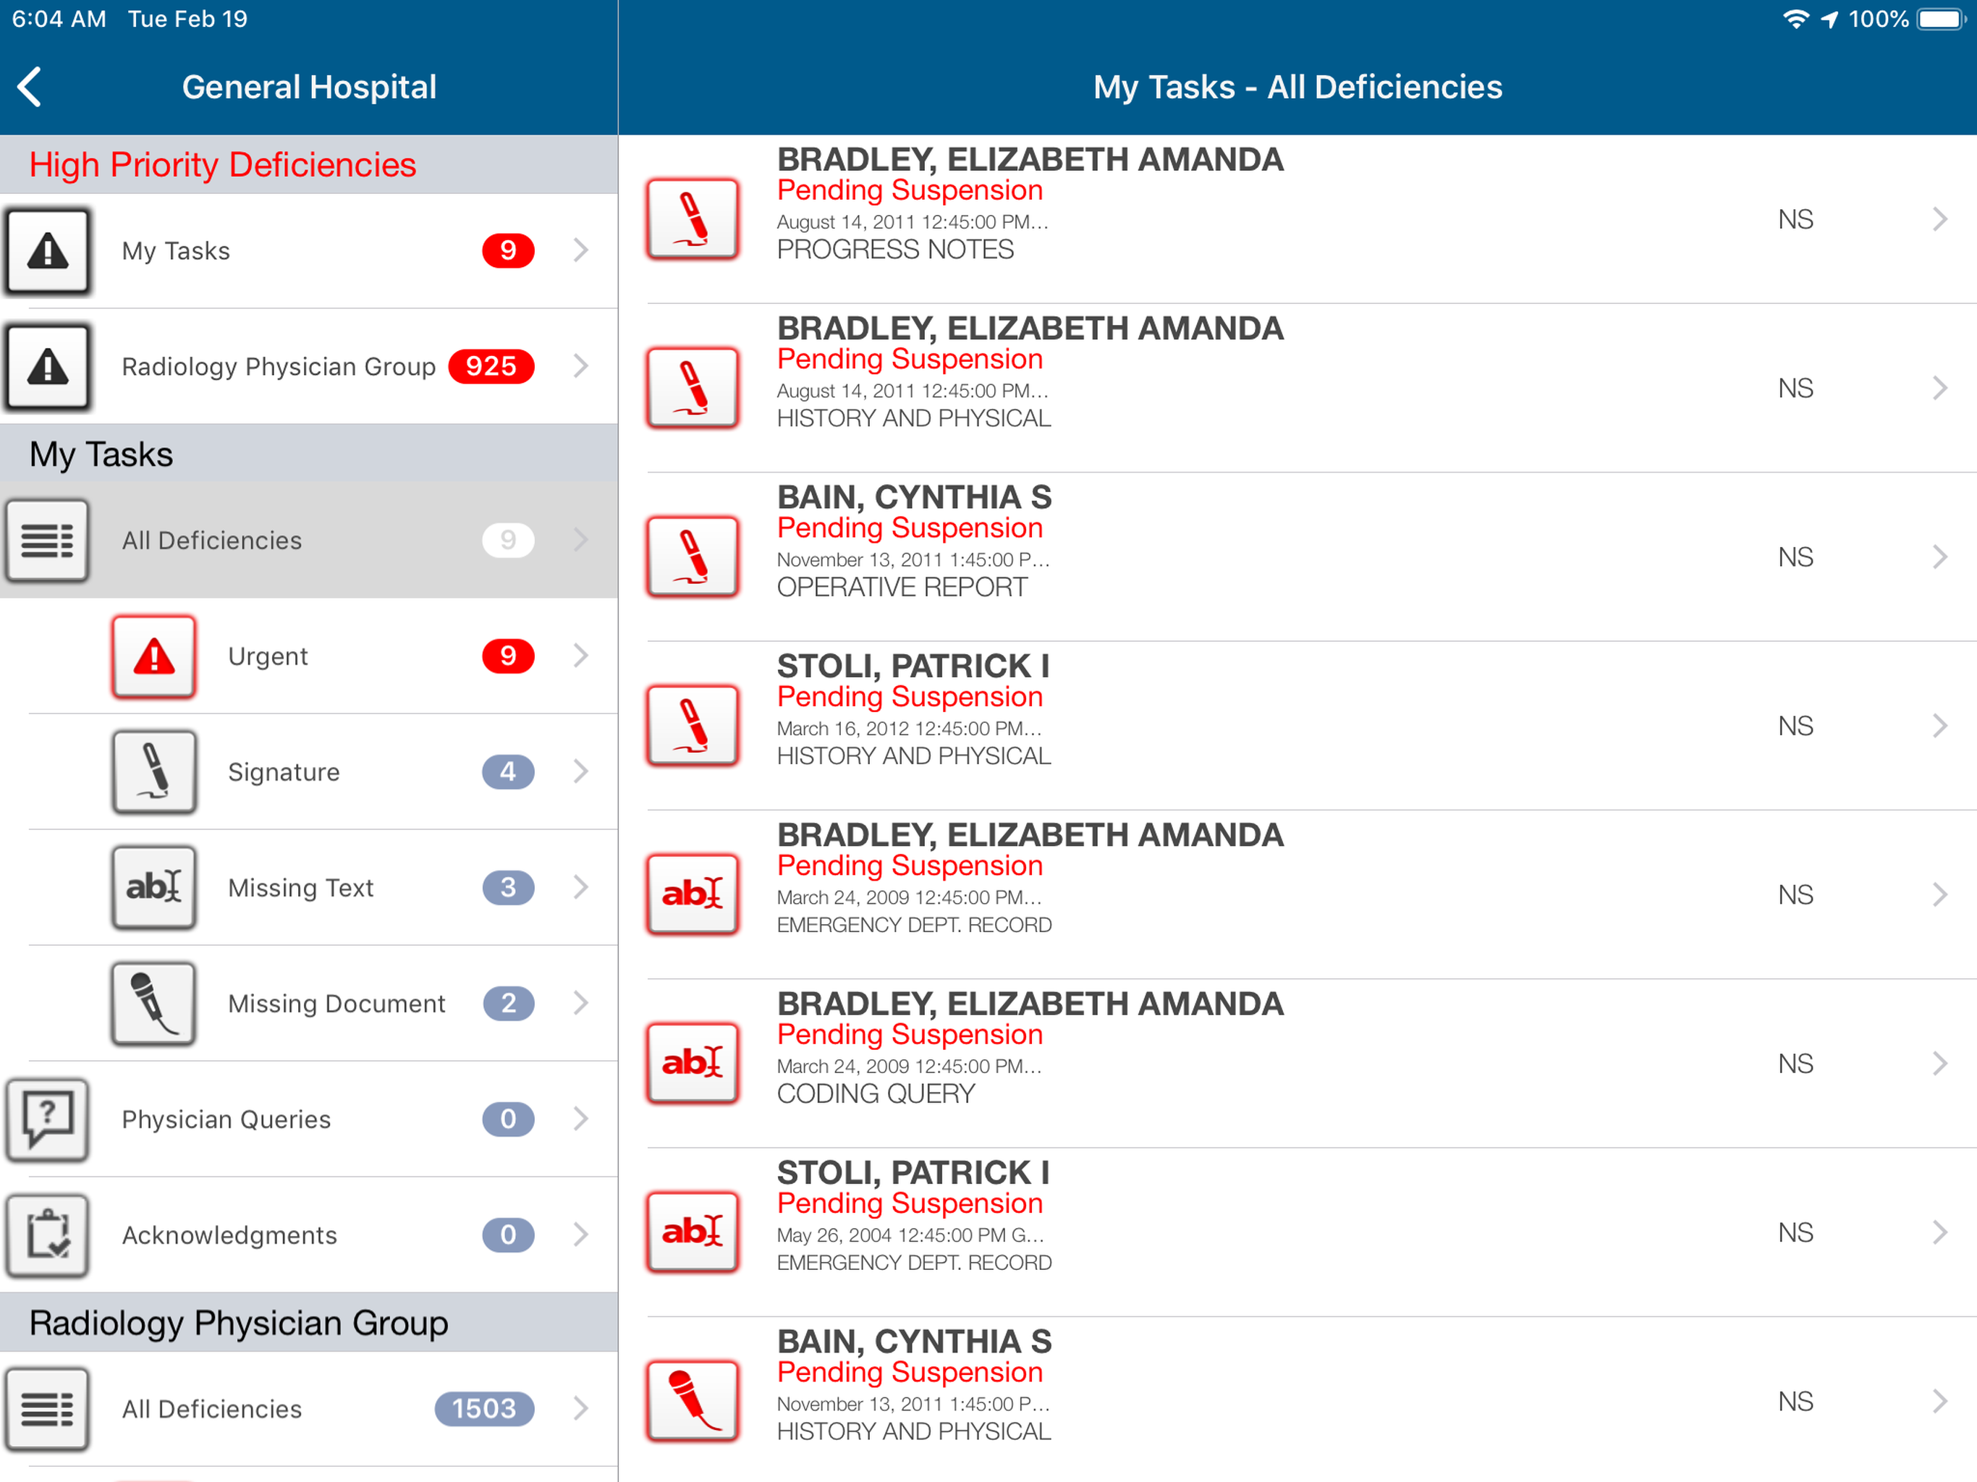Select the Signature filter label

point(284,772)
